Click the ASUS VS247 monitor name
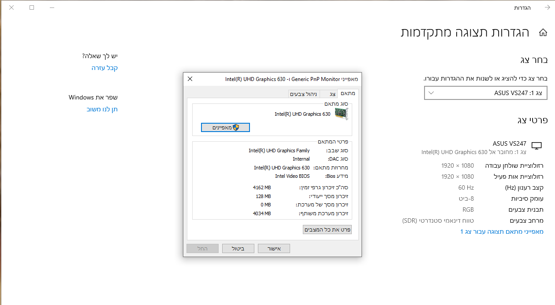The width and height of the screenshot is (555, 305). 510,143
